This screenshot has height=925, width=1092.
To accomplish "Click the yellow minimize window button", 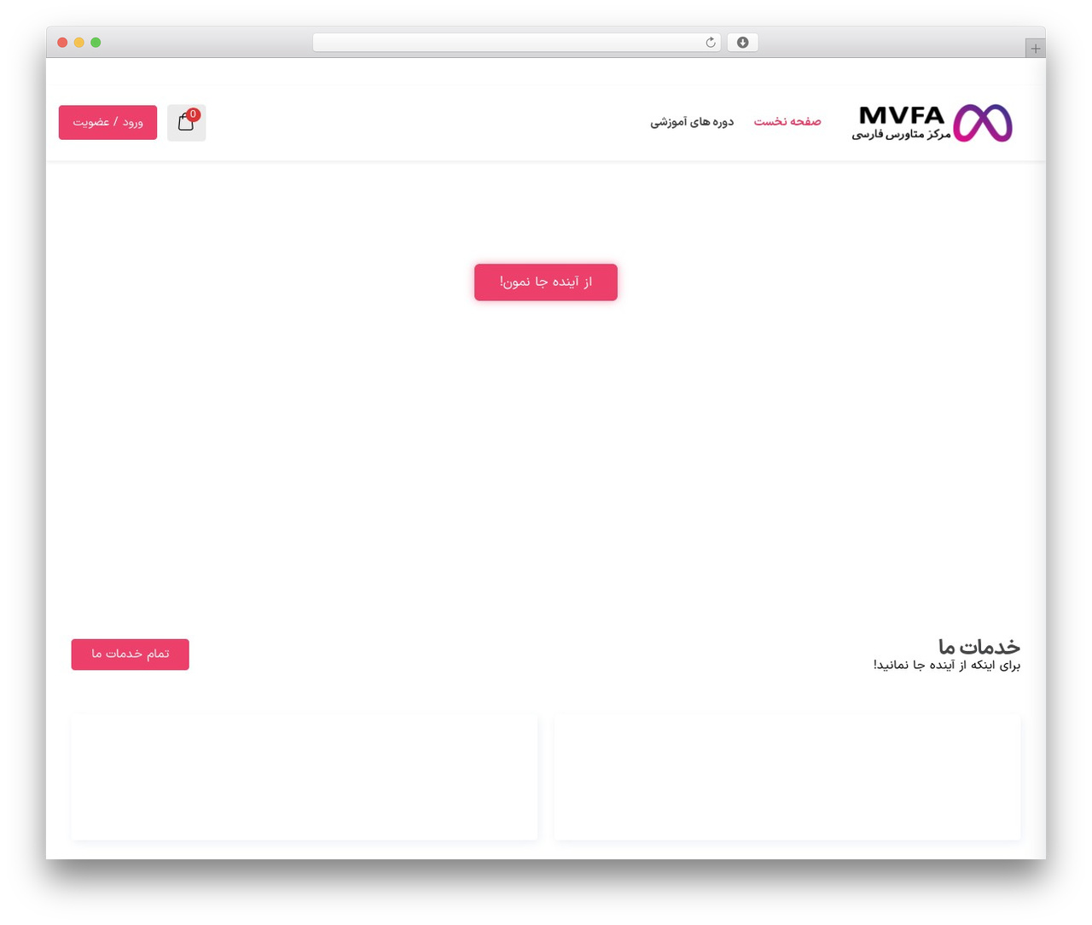I will pos(79,43).
